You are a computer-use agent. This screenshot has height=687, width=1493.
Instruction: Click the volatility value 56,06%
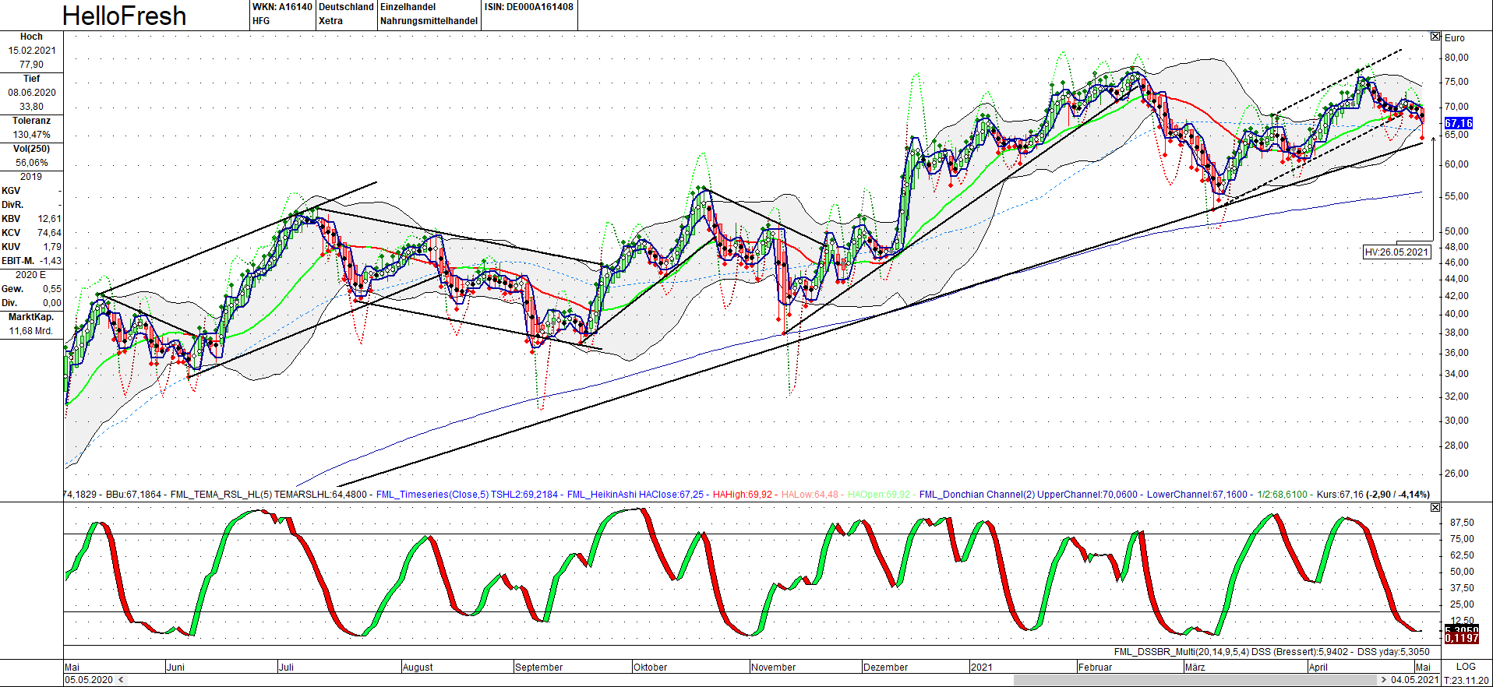(32, 163)
